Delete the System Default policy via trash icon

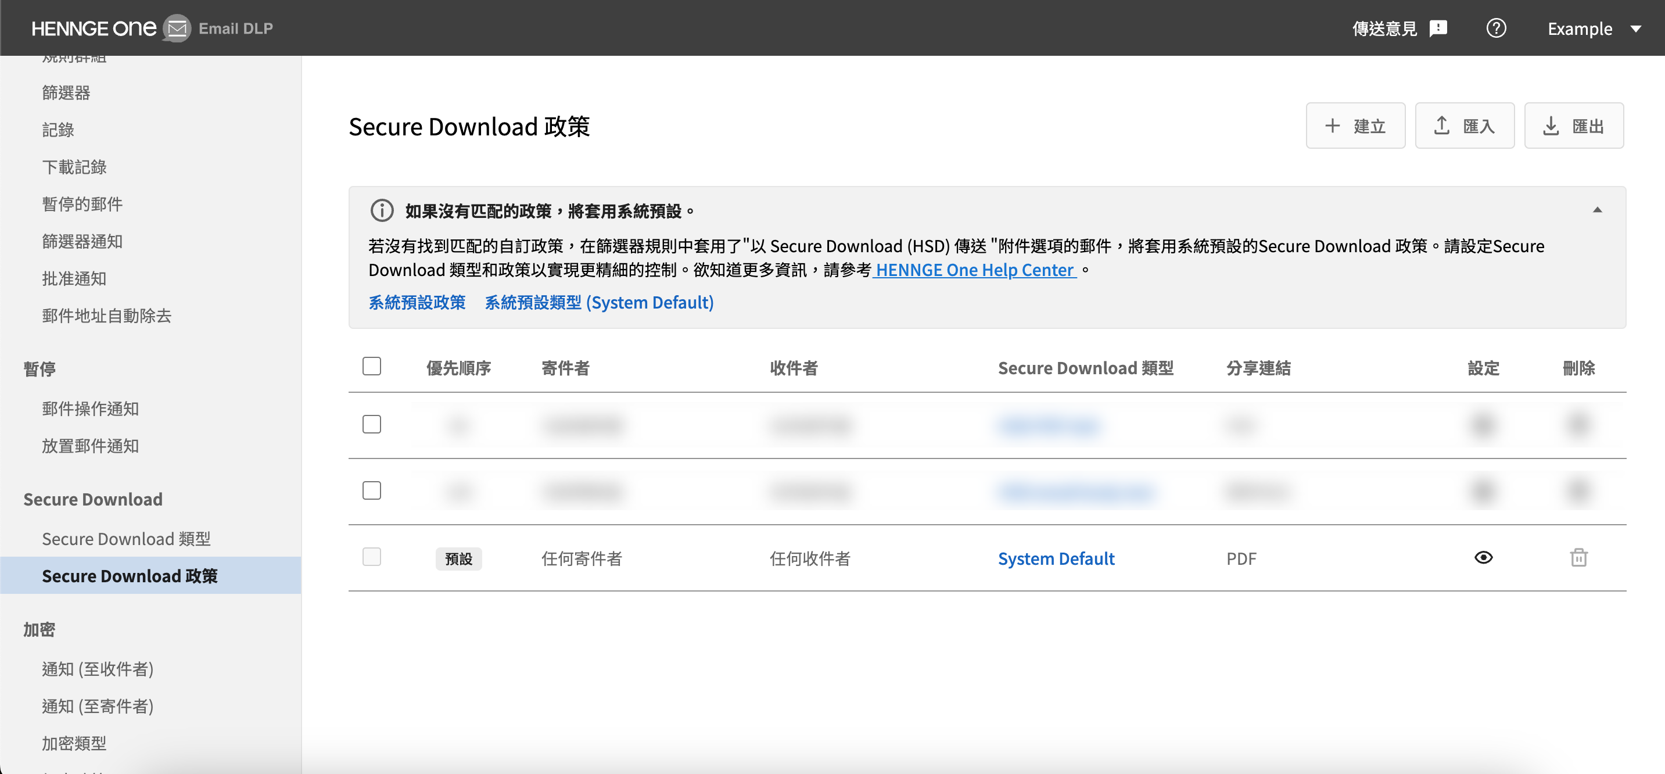tap(1578, 557)
